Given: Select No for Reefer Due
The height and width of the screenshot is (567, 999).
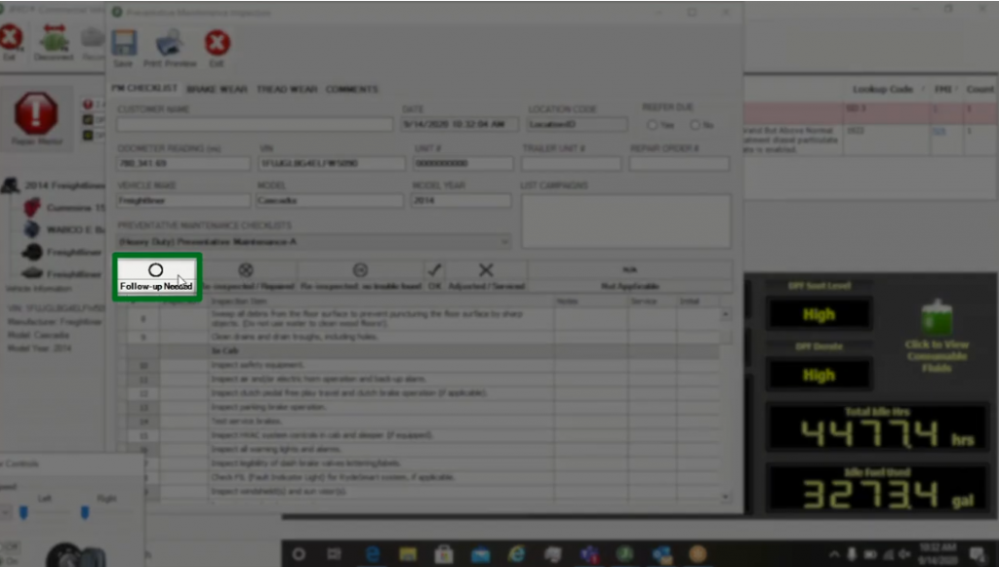Looking at the screenshot, I should coord(694,124).
